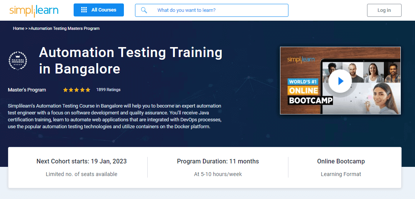Image resolution: width=415 pixels, height=199 pixels.
Task: Click the course description paragraph
Action: 115,116
